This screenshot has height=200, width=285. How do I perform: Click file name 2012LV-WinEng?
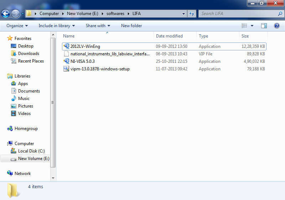tap(85, 46)
